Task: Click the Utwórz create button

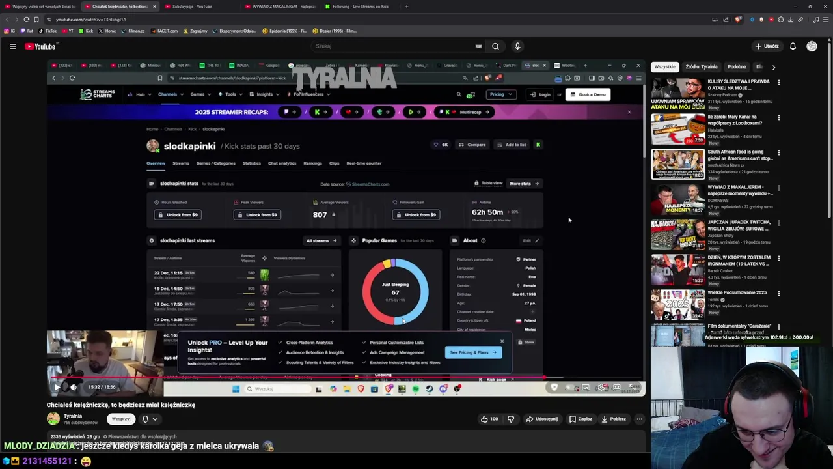Action: [767, 46]
